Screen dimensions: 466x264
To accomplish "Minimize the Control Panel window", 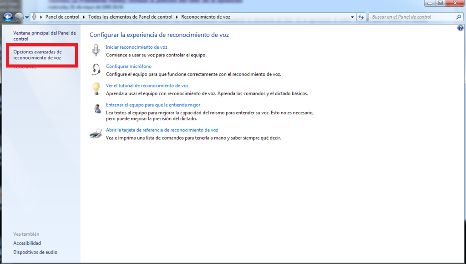I will (x=430, y=3).
